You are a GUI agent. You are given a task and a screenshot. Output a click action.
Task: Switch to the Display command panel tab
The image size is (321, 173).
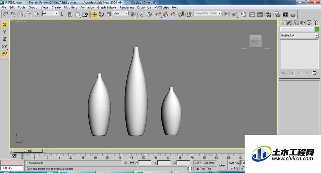tap(309, 23)
